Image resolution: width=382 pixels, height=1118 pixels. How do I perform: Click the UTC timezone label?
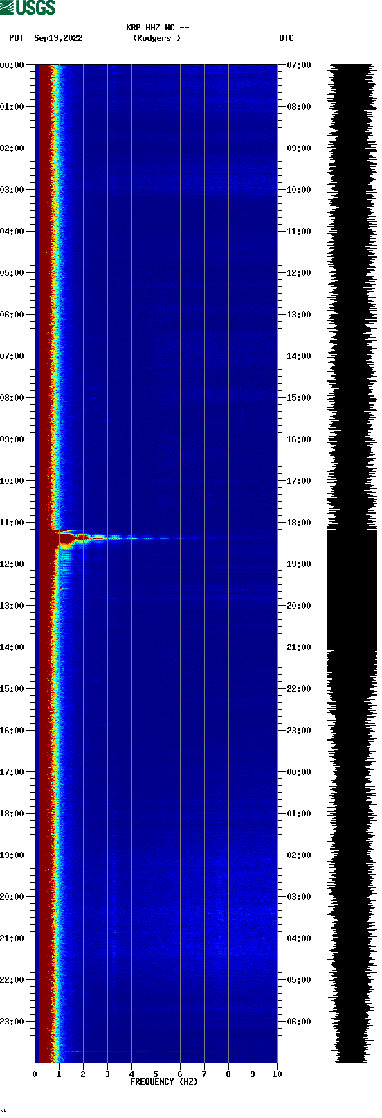coord(286,38)
